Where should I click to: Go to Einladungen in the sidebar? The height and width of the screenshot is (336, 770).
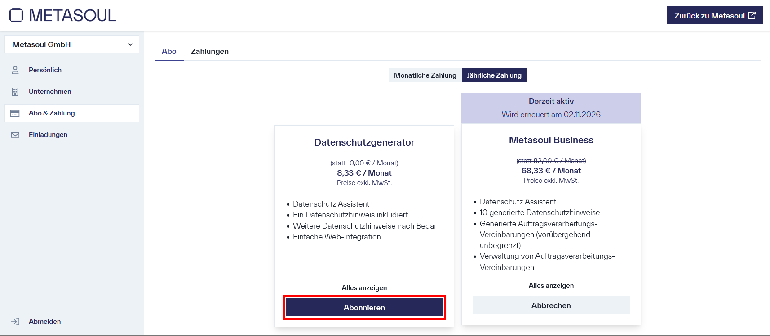(x=48, y=135)
